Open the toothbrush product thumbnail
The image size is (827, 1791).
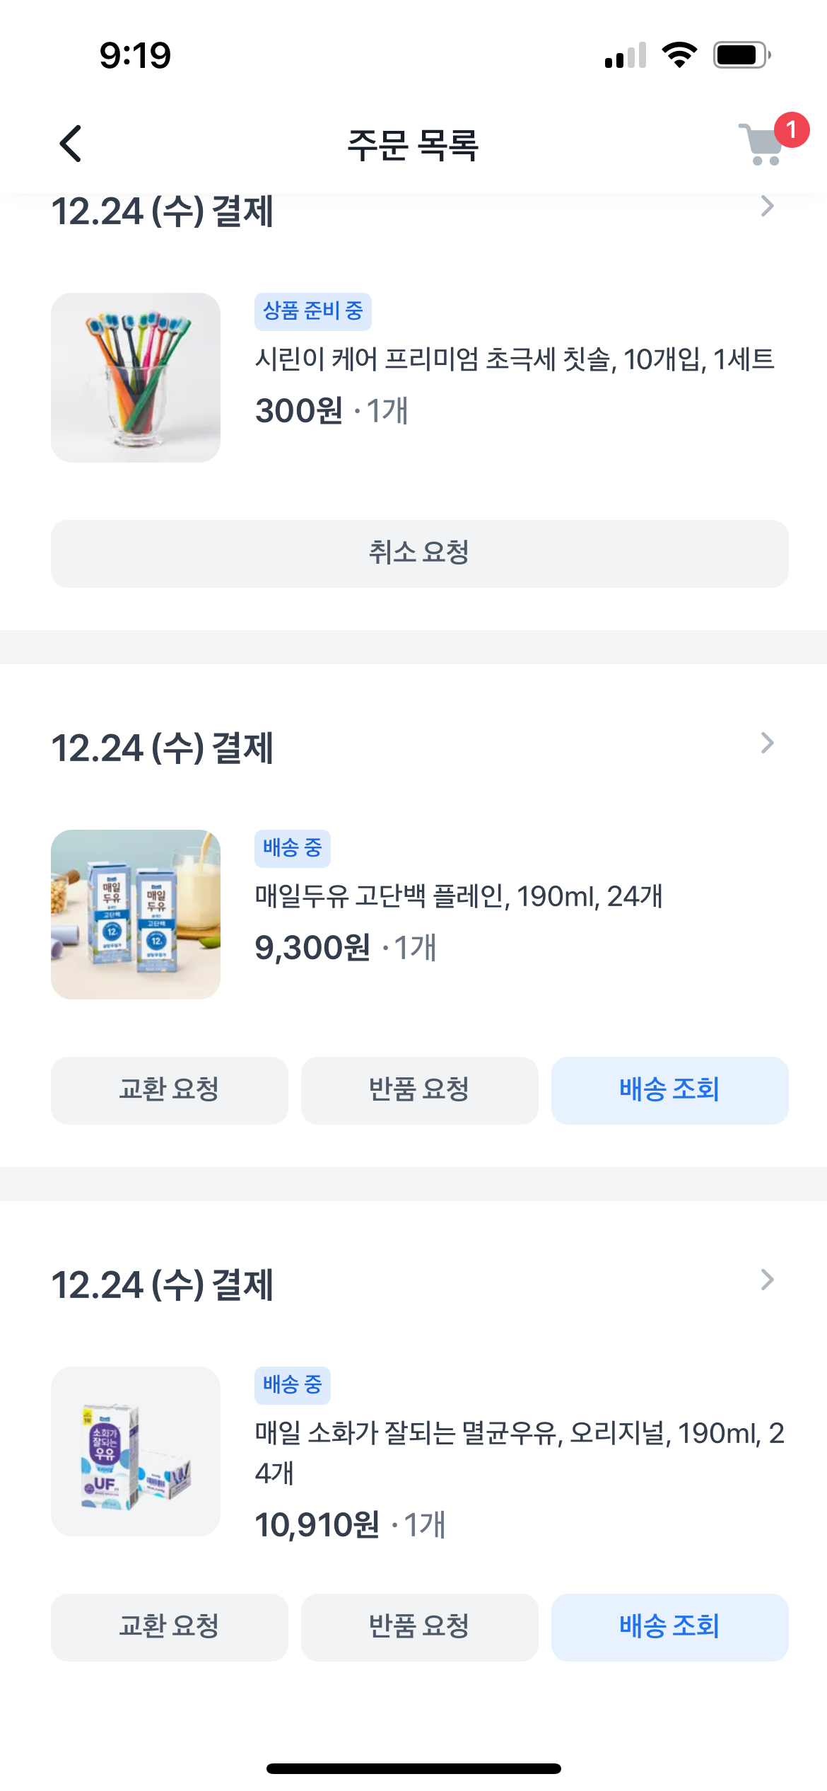coord(136,378)
